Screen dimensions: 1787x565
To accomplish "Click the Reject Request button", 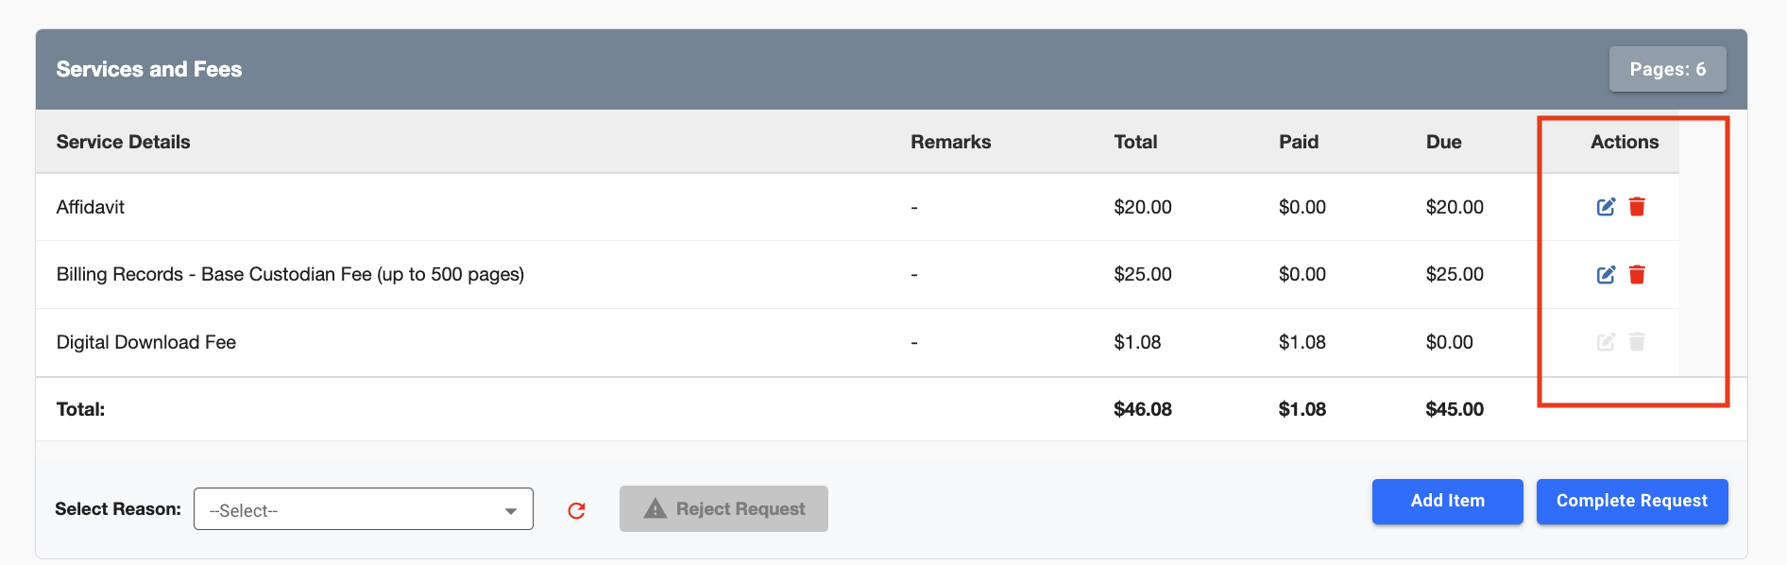I will (723, 509).
